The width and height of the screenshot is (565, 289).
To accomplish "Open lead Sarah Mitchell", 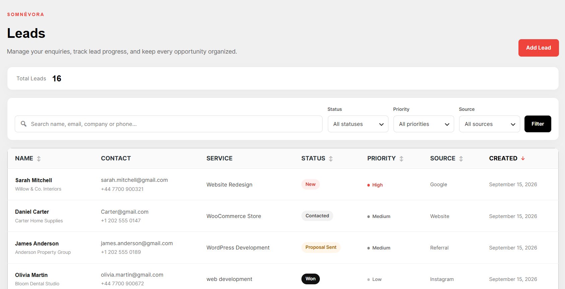I will tap(33, 180).
